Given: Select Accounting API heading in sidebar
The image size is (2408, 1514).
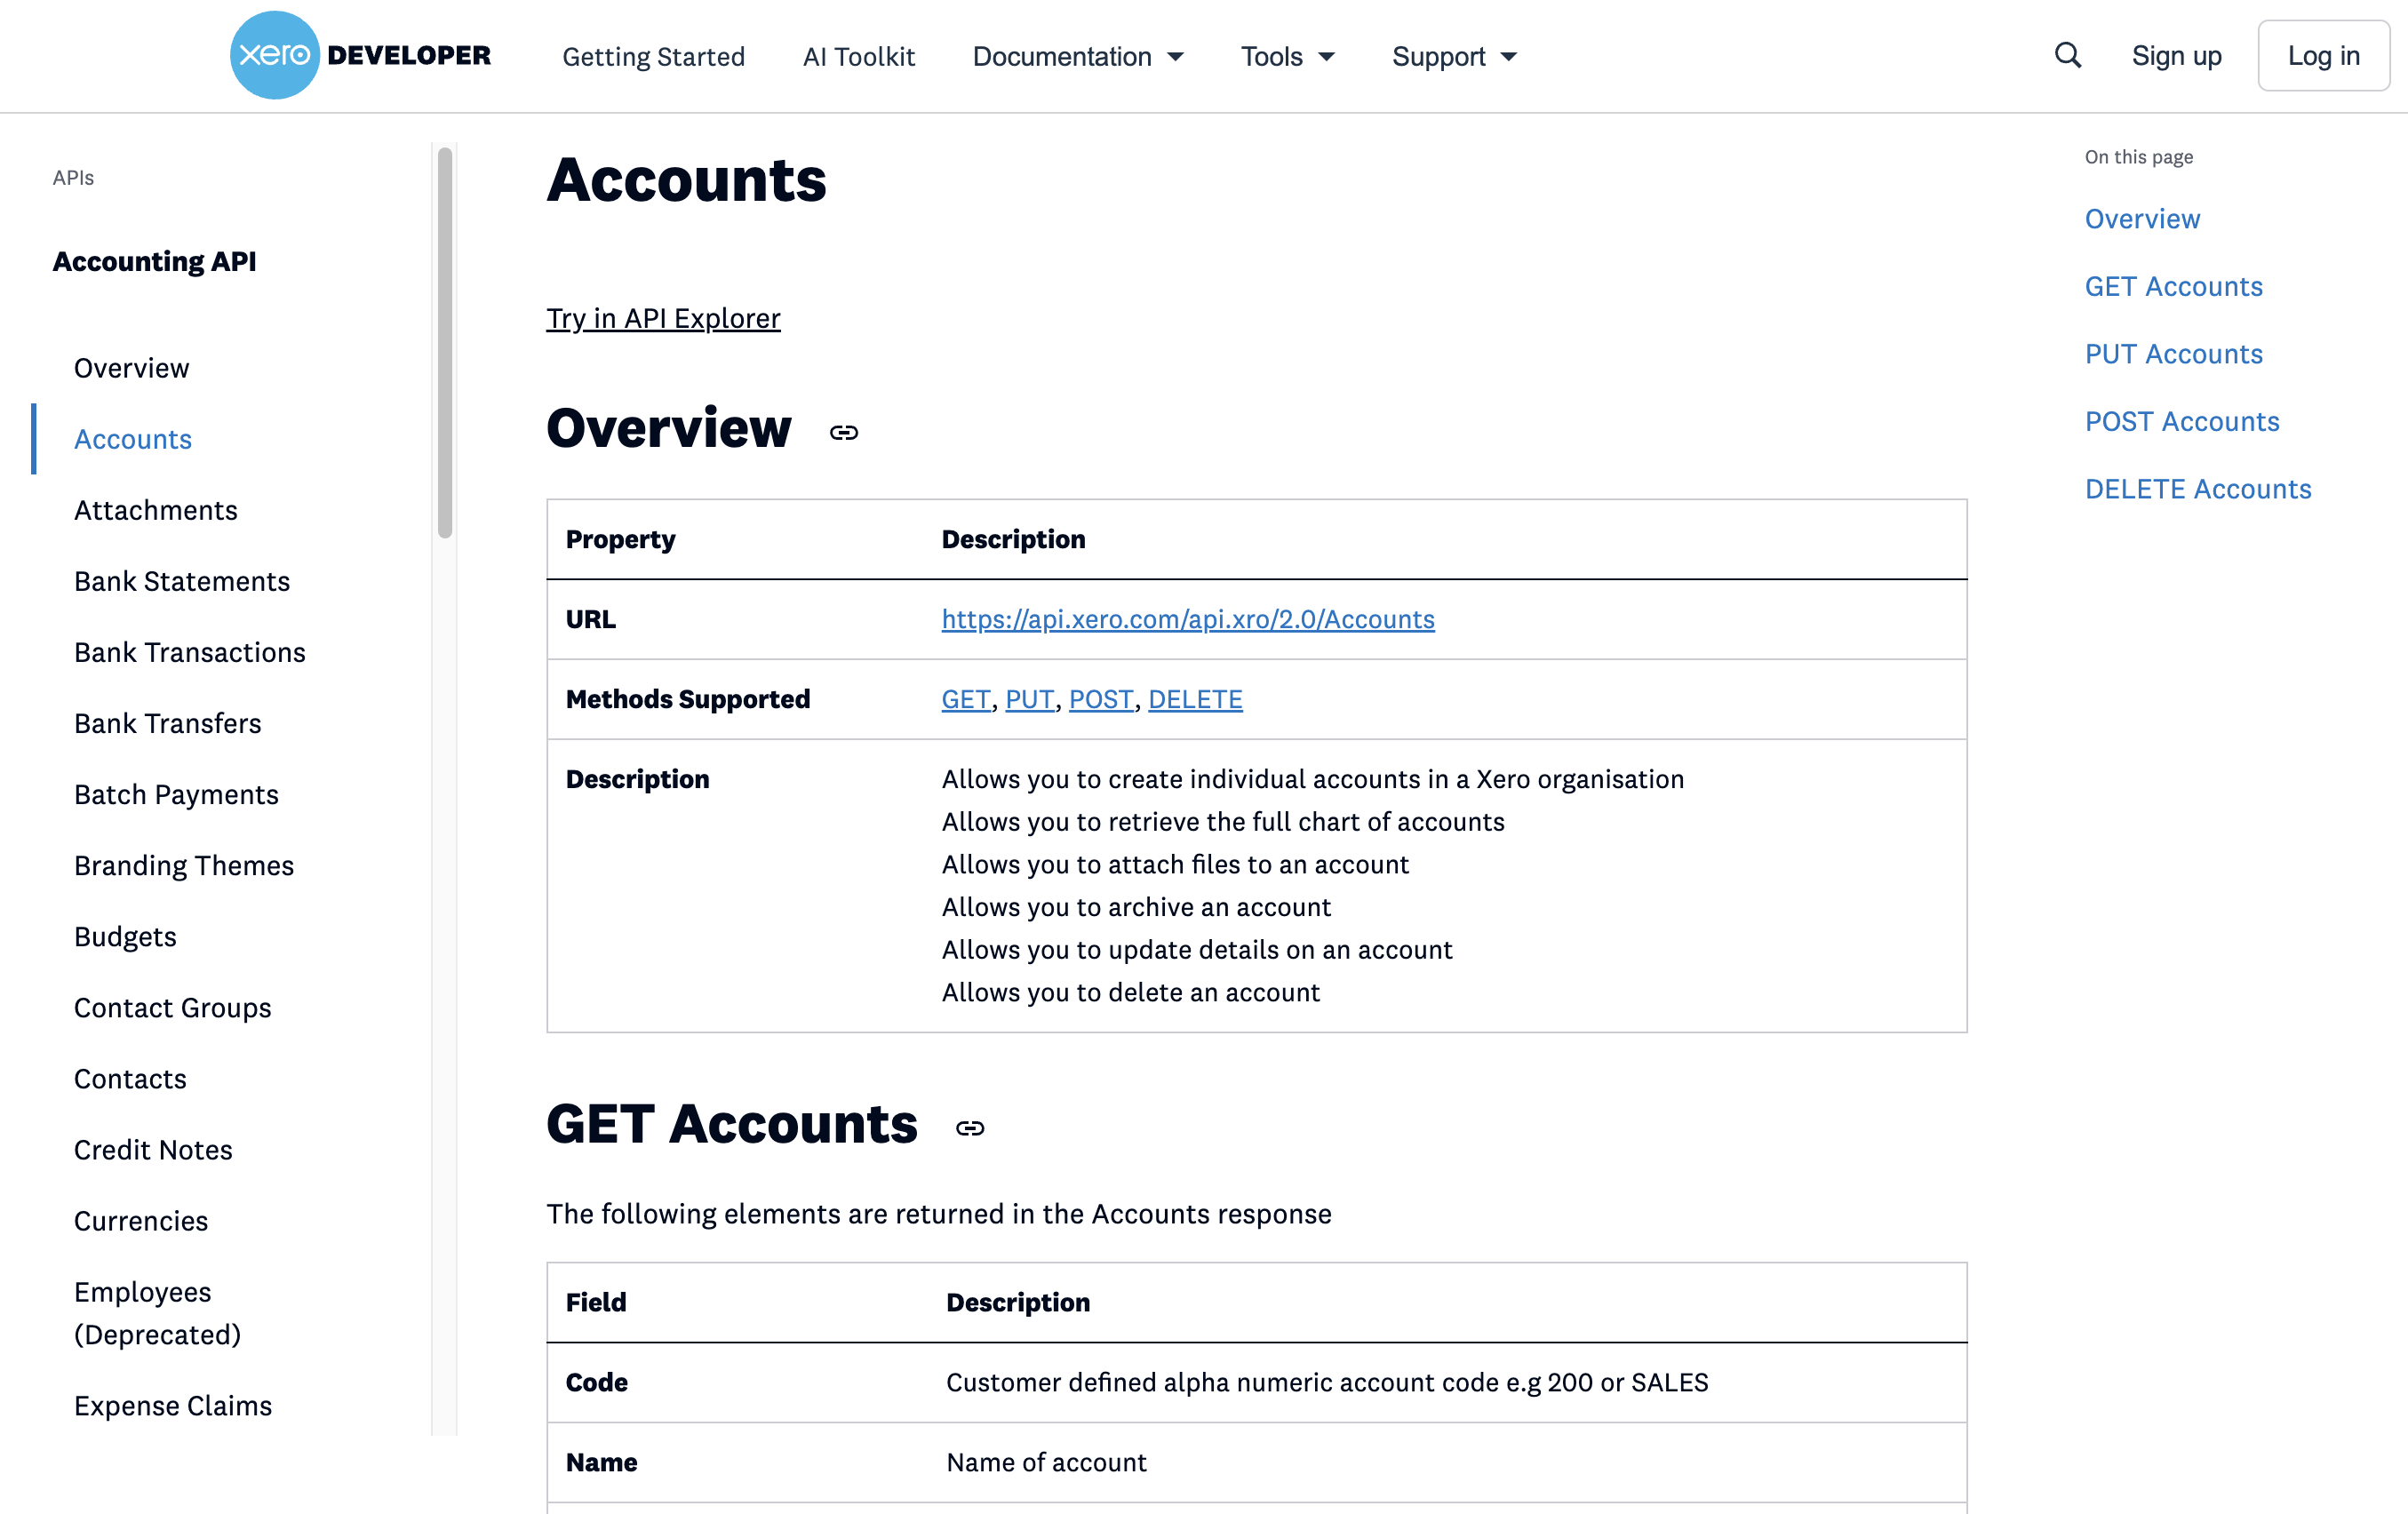Looking at the screenshot, I should (154, 261).
